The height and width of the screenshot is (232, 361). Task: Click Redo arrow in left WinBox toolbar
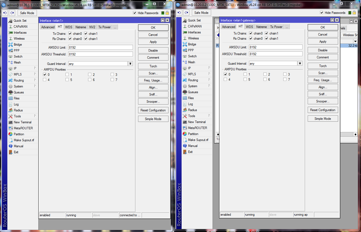tap(12, 13)
